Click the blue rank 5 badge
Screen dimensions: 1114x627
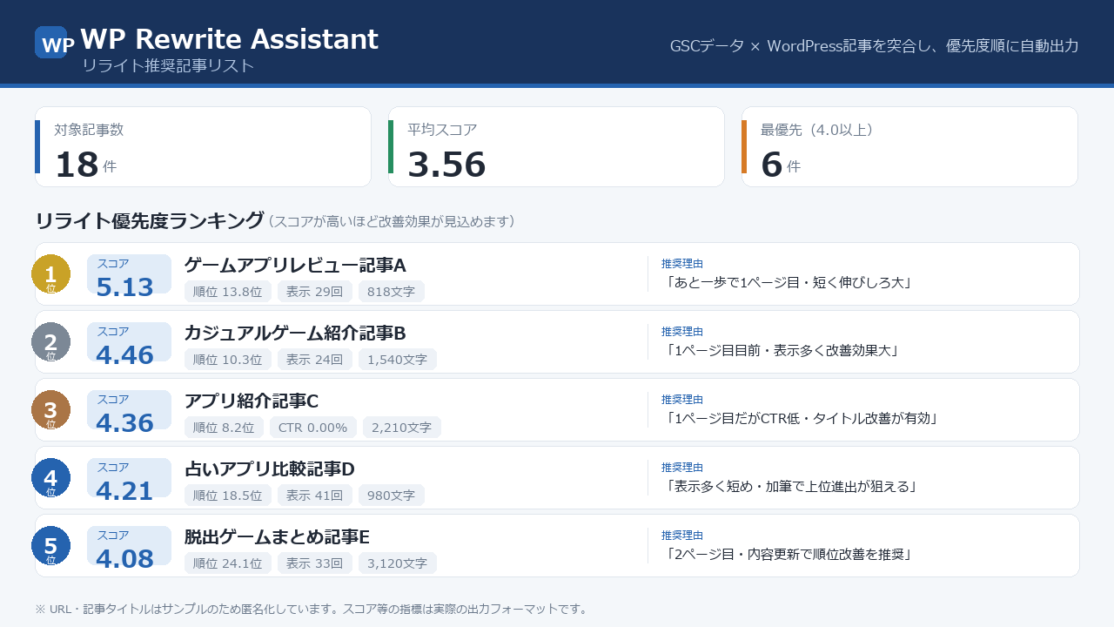click(x=50, y=545)
